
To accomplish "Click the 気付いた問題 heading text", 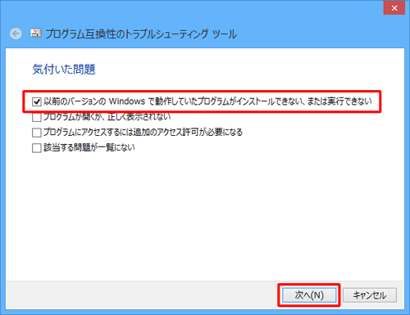I will [x=64, y=70].
